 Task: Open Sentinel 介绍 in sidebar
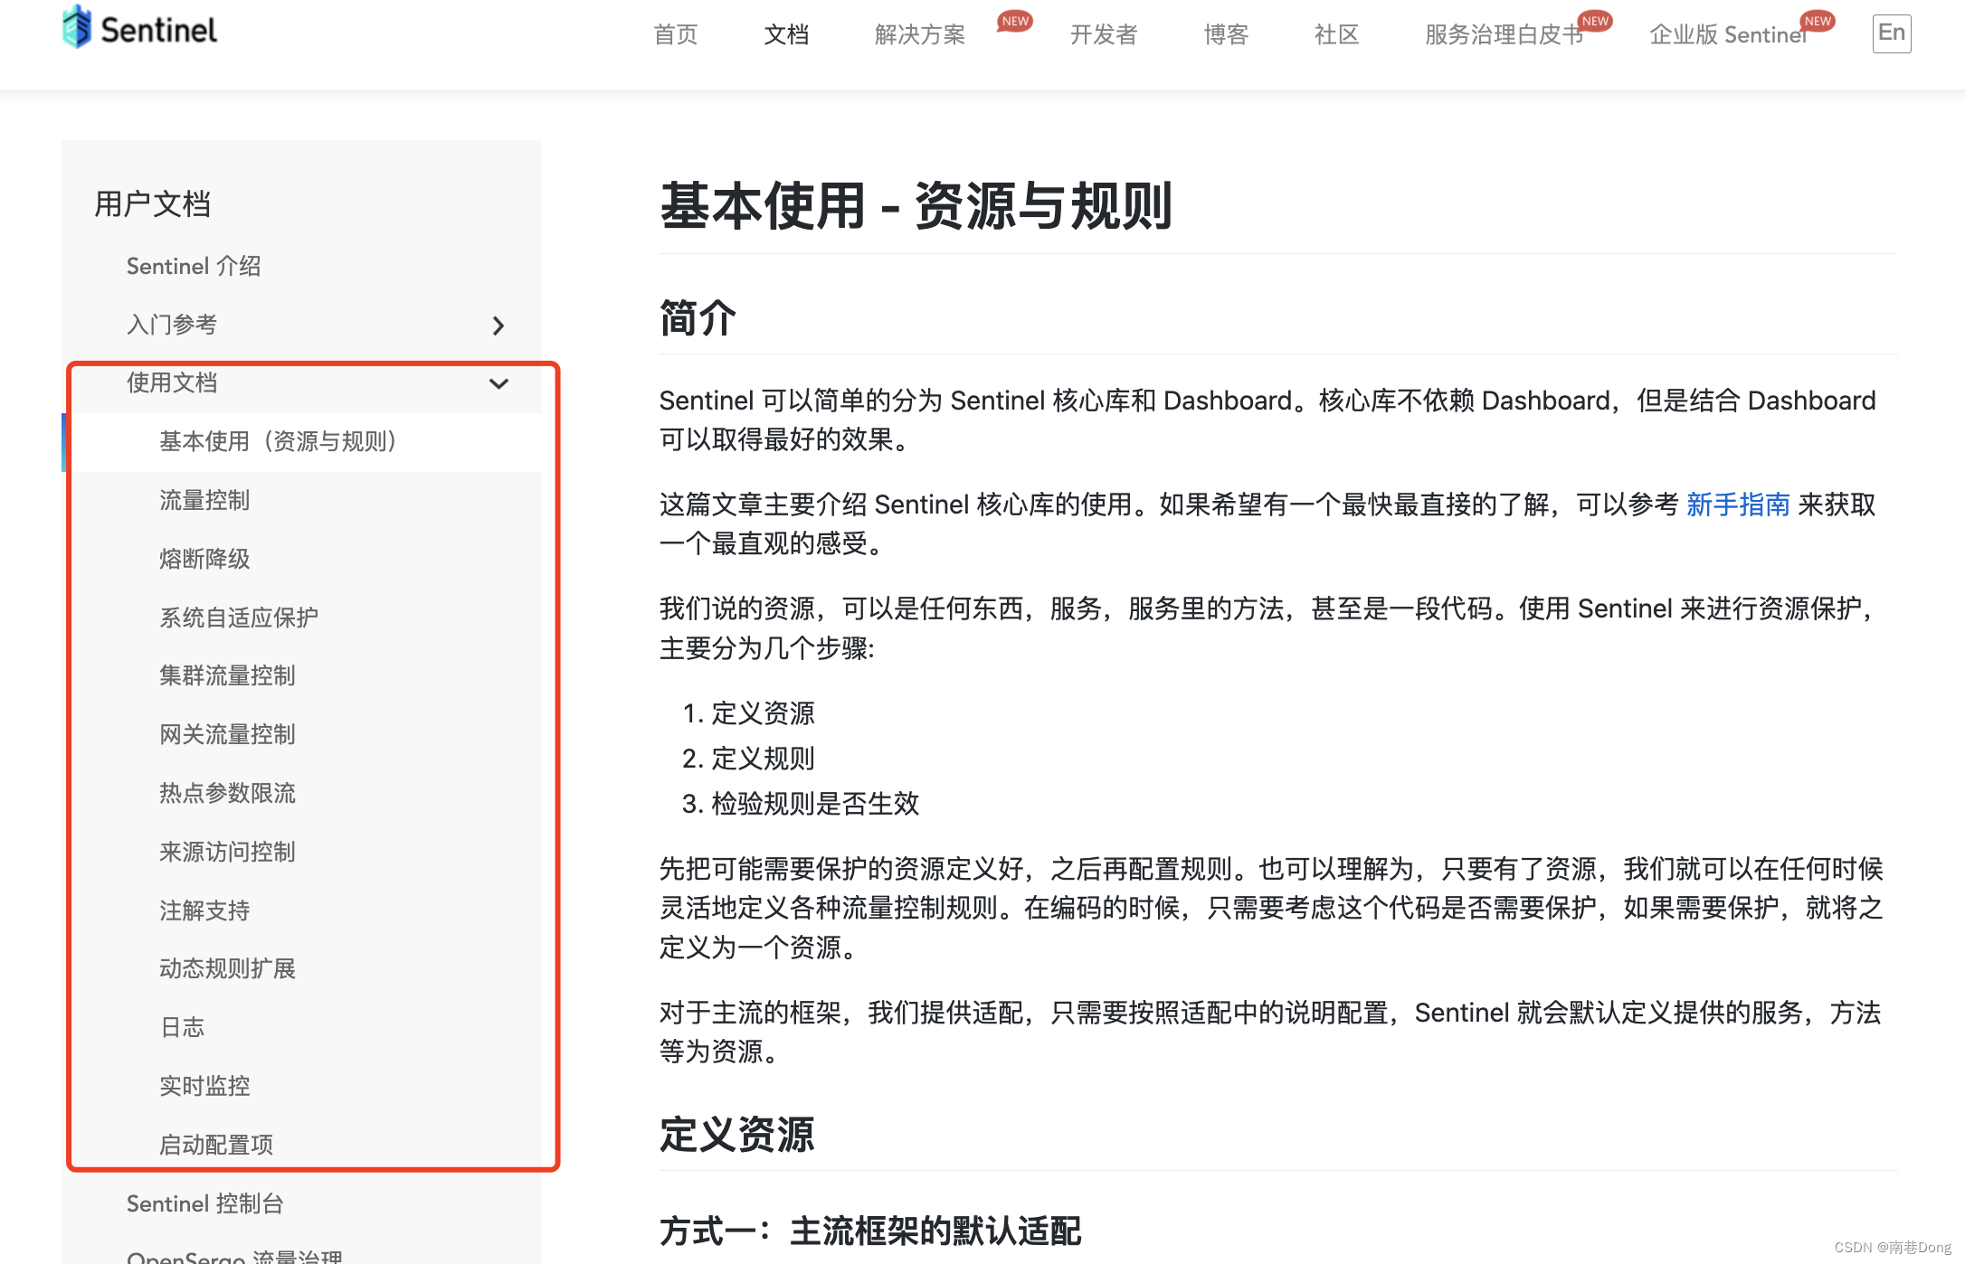194,266
